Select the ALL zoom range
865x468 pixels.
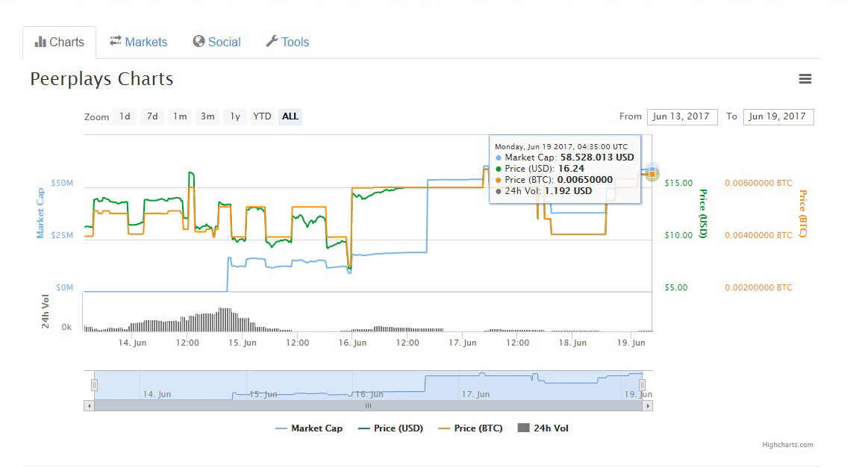point(290,116)
